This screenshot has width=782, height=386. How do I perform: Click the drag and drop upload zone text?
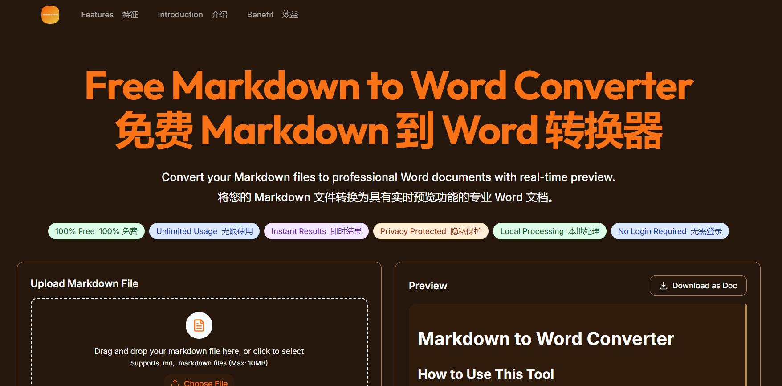[x=199, y=351]
